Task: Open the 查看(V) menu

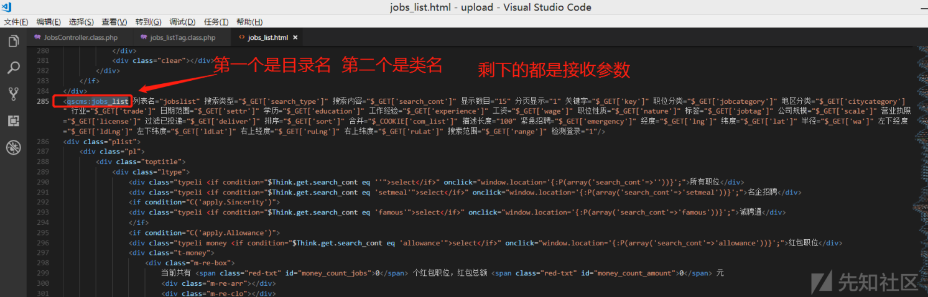Action: coord(114,22)
